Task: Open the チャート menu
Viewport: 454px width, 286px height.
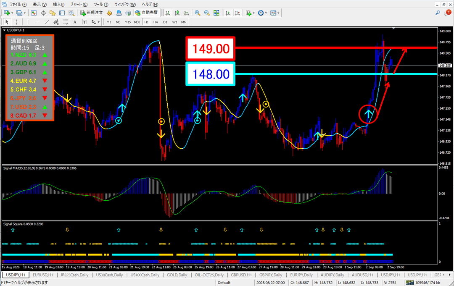Action: click(x=79, y=4)
